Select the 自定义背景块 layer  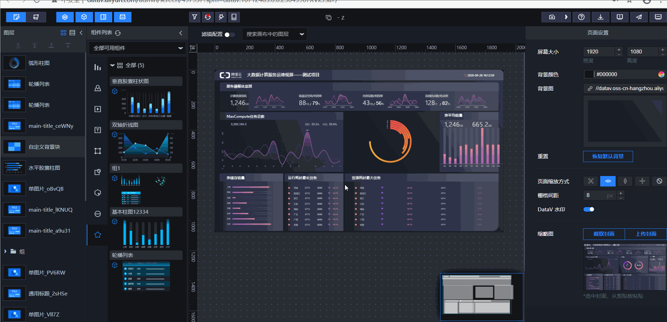(43, 147)
